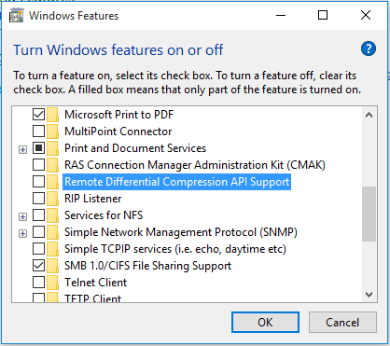The image size is (390, 346).
Task: Disable SMB 1.0/CIFS File Sharing Support checkbox
Action: point(38,266)
